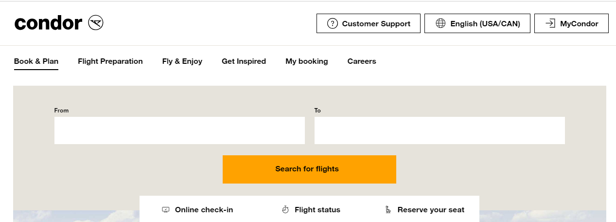The width and height of the screenshot is (616, 222).
Task: Open the English (USA/CAN) language selector
Action: click(485, 23)
